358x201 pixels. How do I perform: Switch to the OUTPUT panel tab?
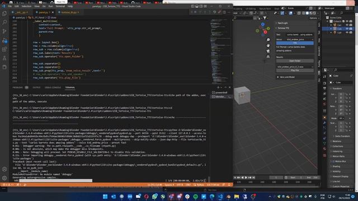click(x=36, y=88)
